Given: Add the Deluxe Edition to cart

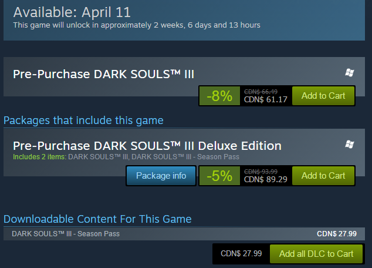Looking at the screenshot, I should pos(323,175).
